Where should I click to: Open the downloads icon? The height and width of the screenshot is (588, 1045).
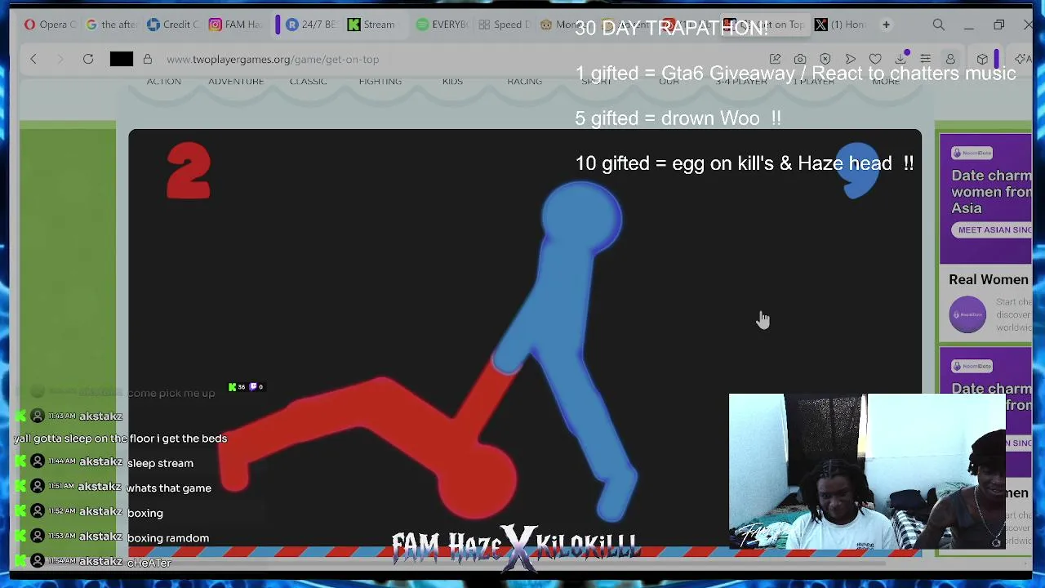(x=900, y=59)
